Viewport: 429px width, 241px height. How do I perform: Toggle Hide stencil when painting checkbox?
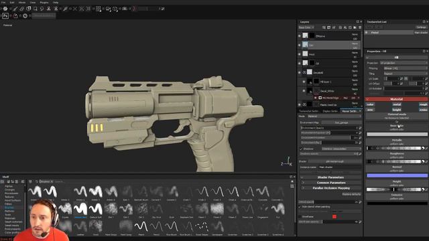[x=300, y=207]
